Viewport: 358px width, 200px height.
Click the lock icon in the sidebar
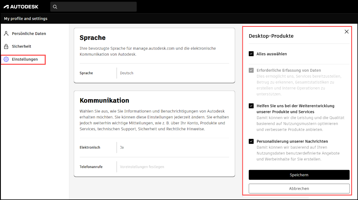tap(6, 46)
